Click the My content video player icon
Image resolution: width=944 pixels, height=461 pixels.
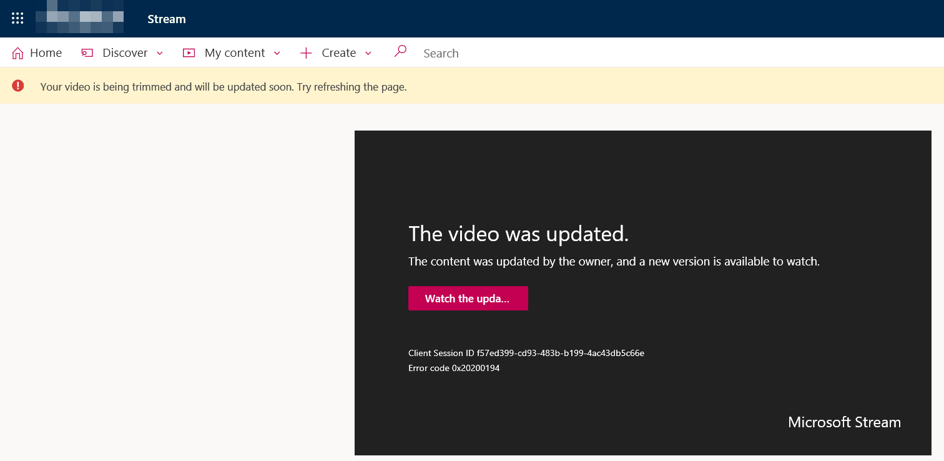click(189, 52)
